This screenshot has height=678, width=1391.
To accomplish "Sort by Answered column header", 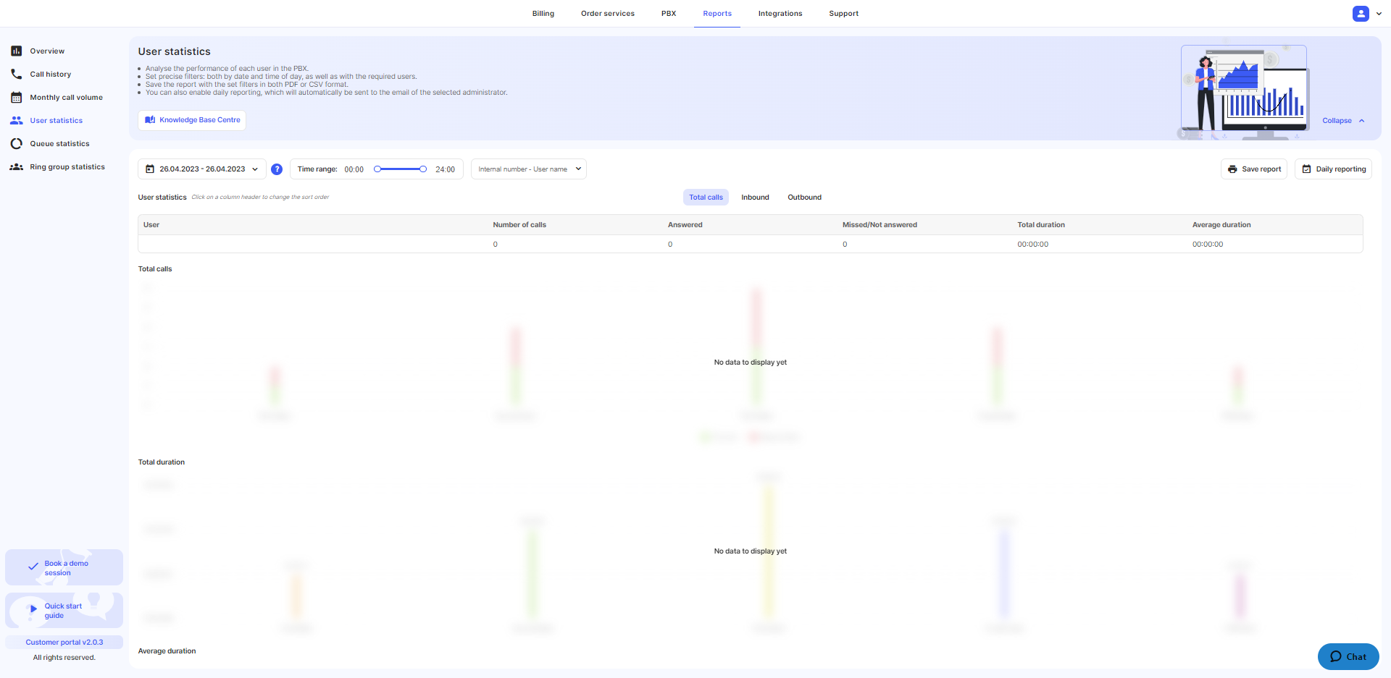I will pos(685,225).
